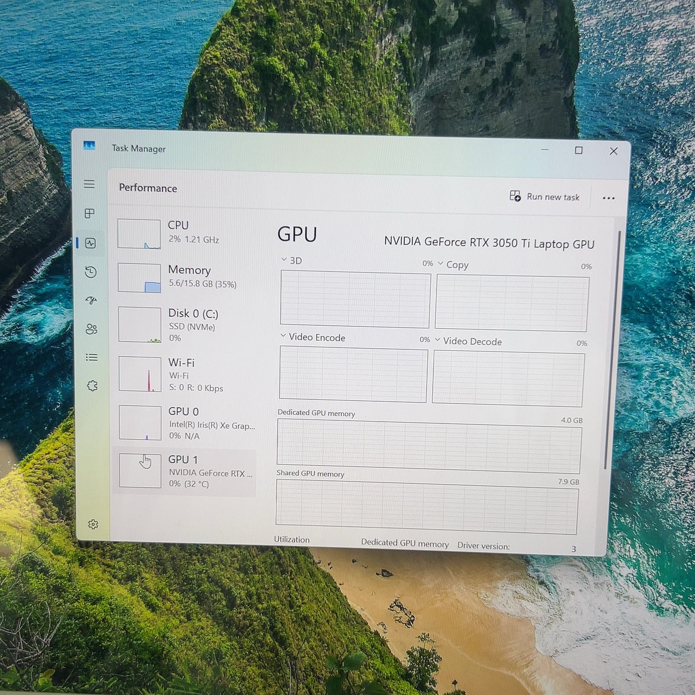
Task: Open the Startup apps icon
Action: pos(91,300)
